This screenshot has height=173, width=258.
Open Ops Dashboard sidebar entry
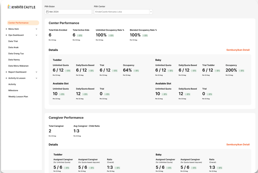coord(16,35)
